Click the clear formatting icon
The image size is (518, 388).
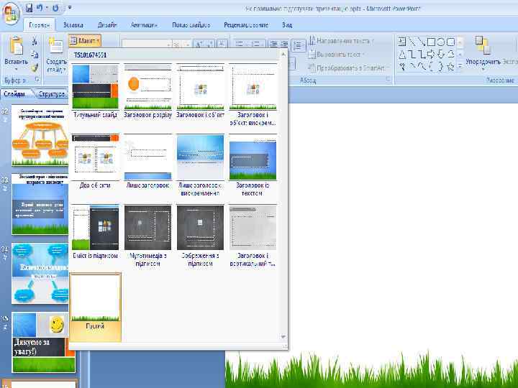pos(222,44)
